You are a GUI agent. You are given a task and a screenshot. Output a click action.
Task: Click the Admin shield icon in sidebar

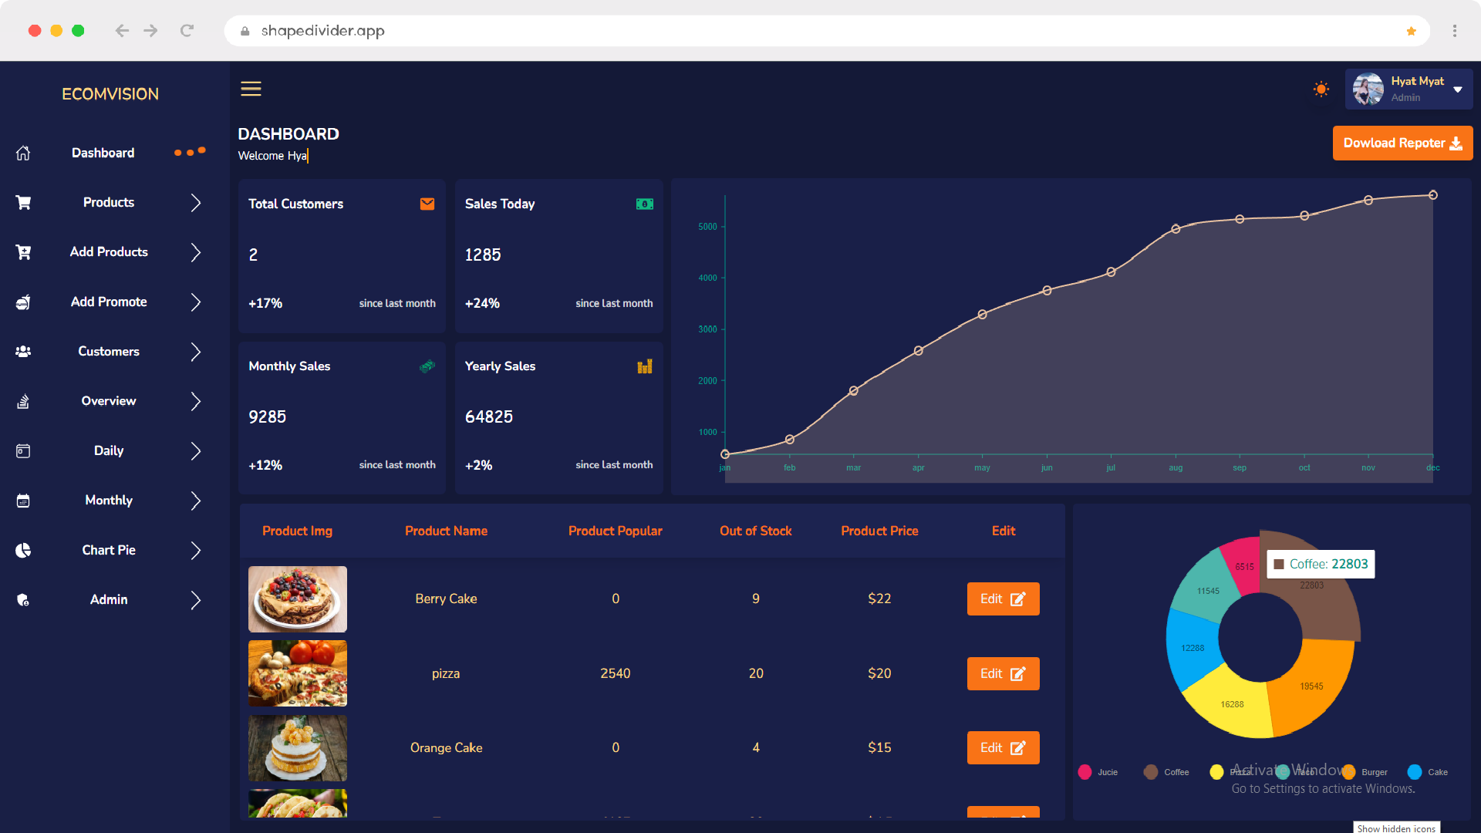click(23, 600)
